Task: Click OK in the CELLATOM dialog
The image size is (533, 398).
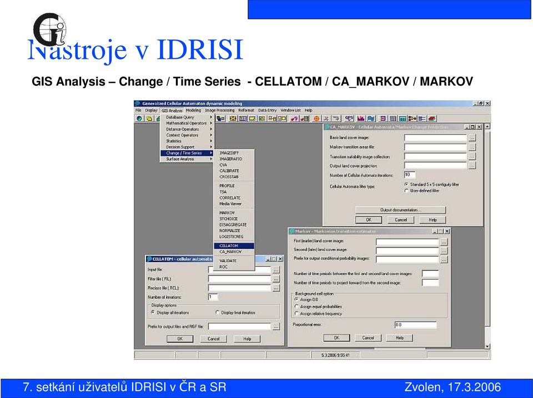Action: pos(180,339)
